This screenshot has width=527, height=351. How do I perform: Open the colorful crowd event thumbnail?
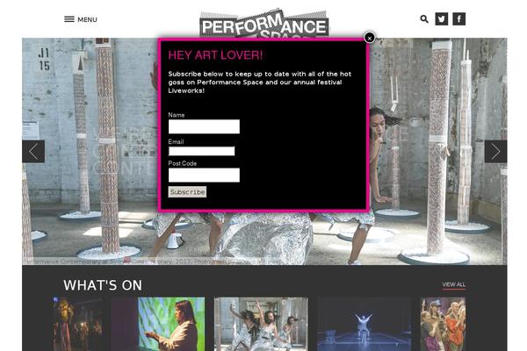click(443, 324)
